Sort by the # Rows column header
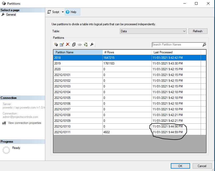 tap(127, 52)
